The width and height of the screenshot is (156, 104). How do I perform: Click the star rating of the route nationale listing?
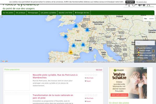(x=91, y=95)
